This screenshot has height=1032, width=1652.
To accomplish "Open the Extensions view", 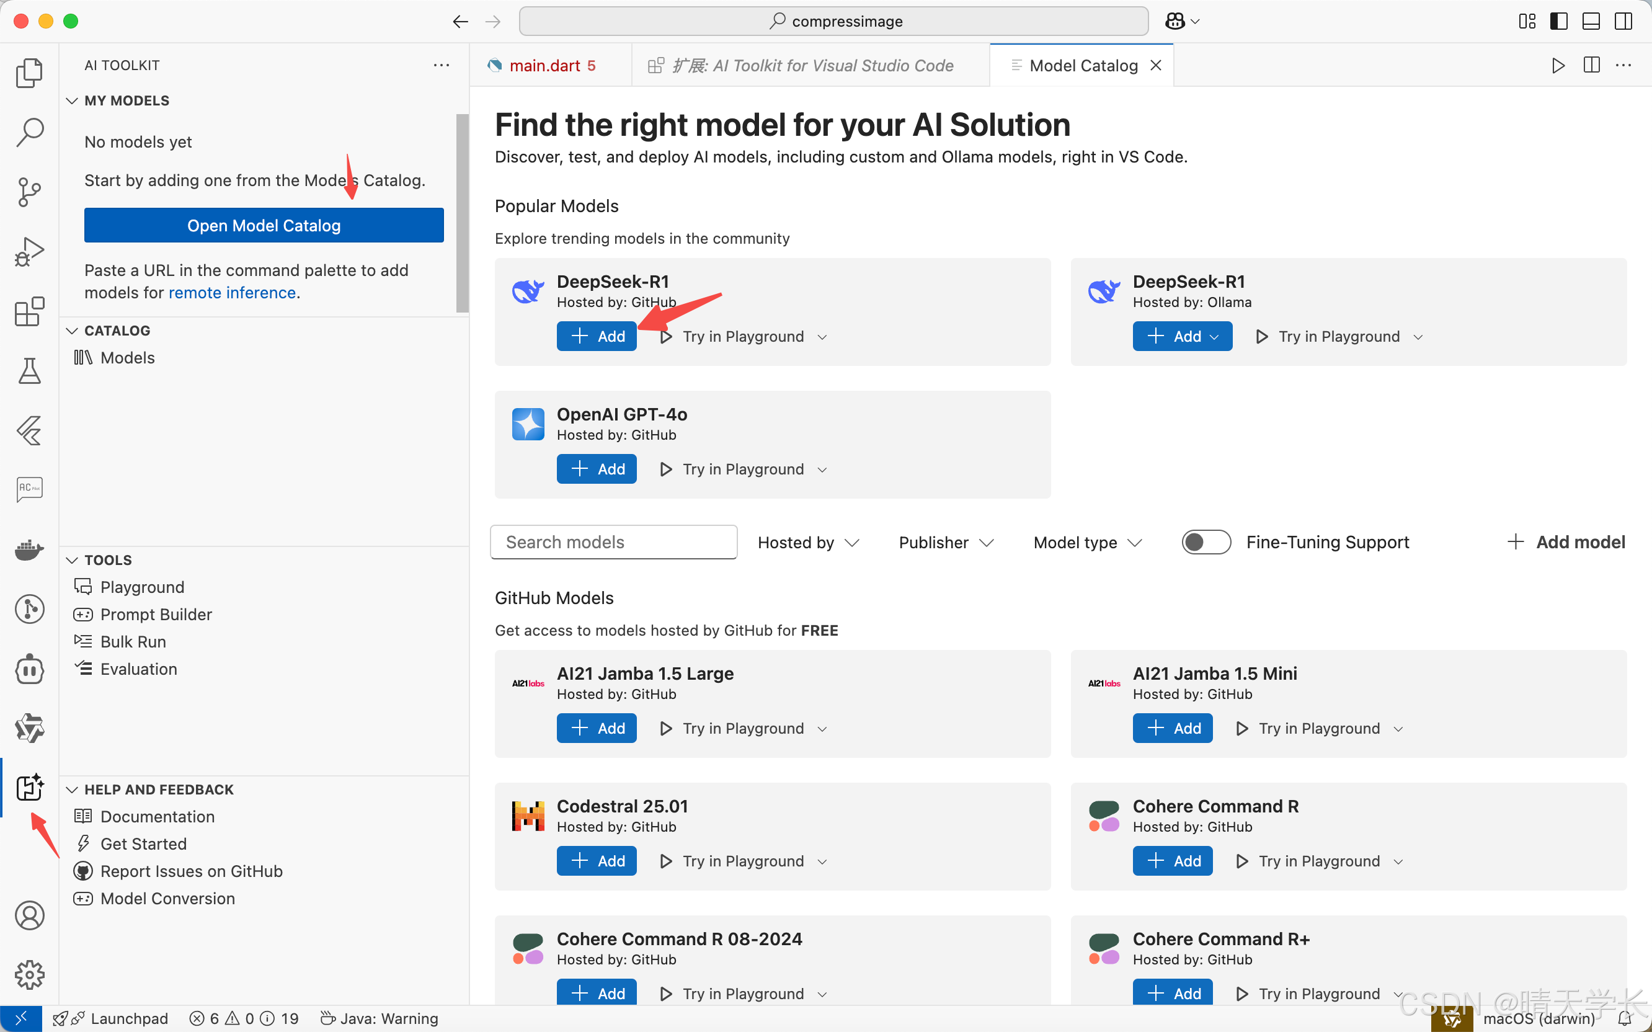I will pyautogui.click(x=29, y=312).
